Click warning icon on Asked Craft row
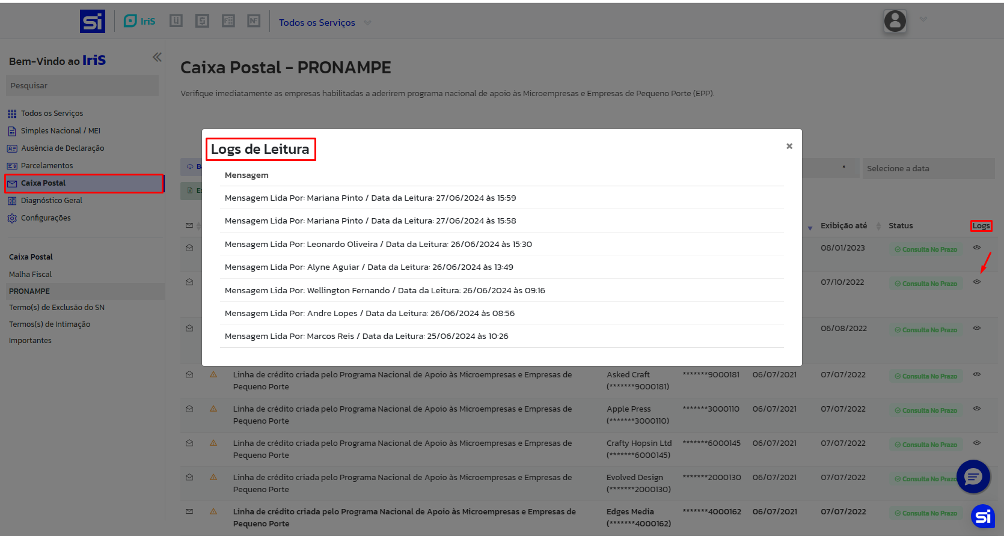1004x536 pixels. click(213, 374)
